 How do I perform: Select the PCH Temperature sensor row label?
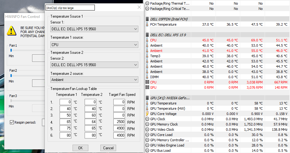(x=163, y=24)
